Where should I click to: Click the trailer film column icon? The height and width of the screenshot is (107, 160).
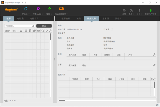tap(38, 31)
